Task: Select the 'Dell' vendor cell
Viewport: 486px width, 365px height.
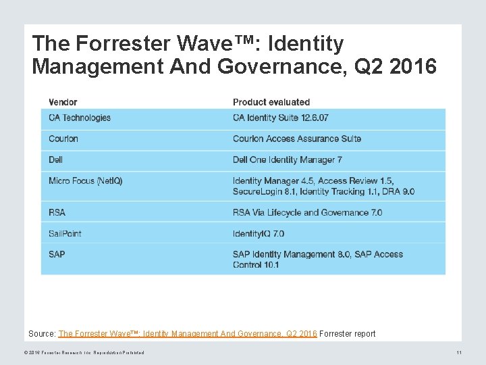Action: pos(56,160)
